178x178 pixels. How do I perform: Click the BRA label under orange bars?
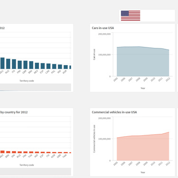click(x=7, y=156)
